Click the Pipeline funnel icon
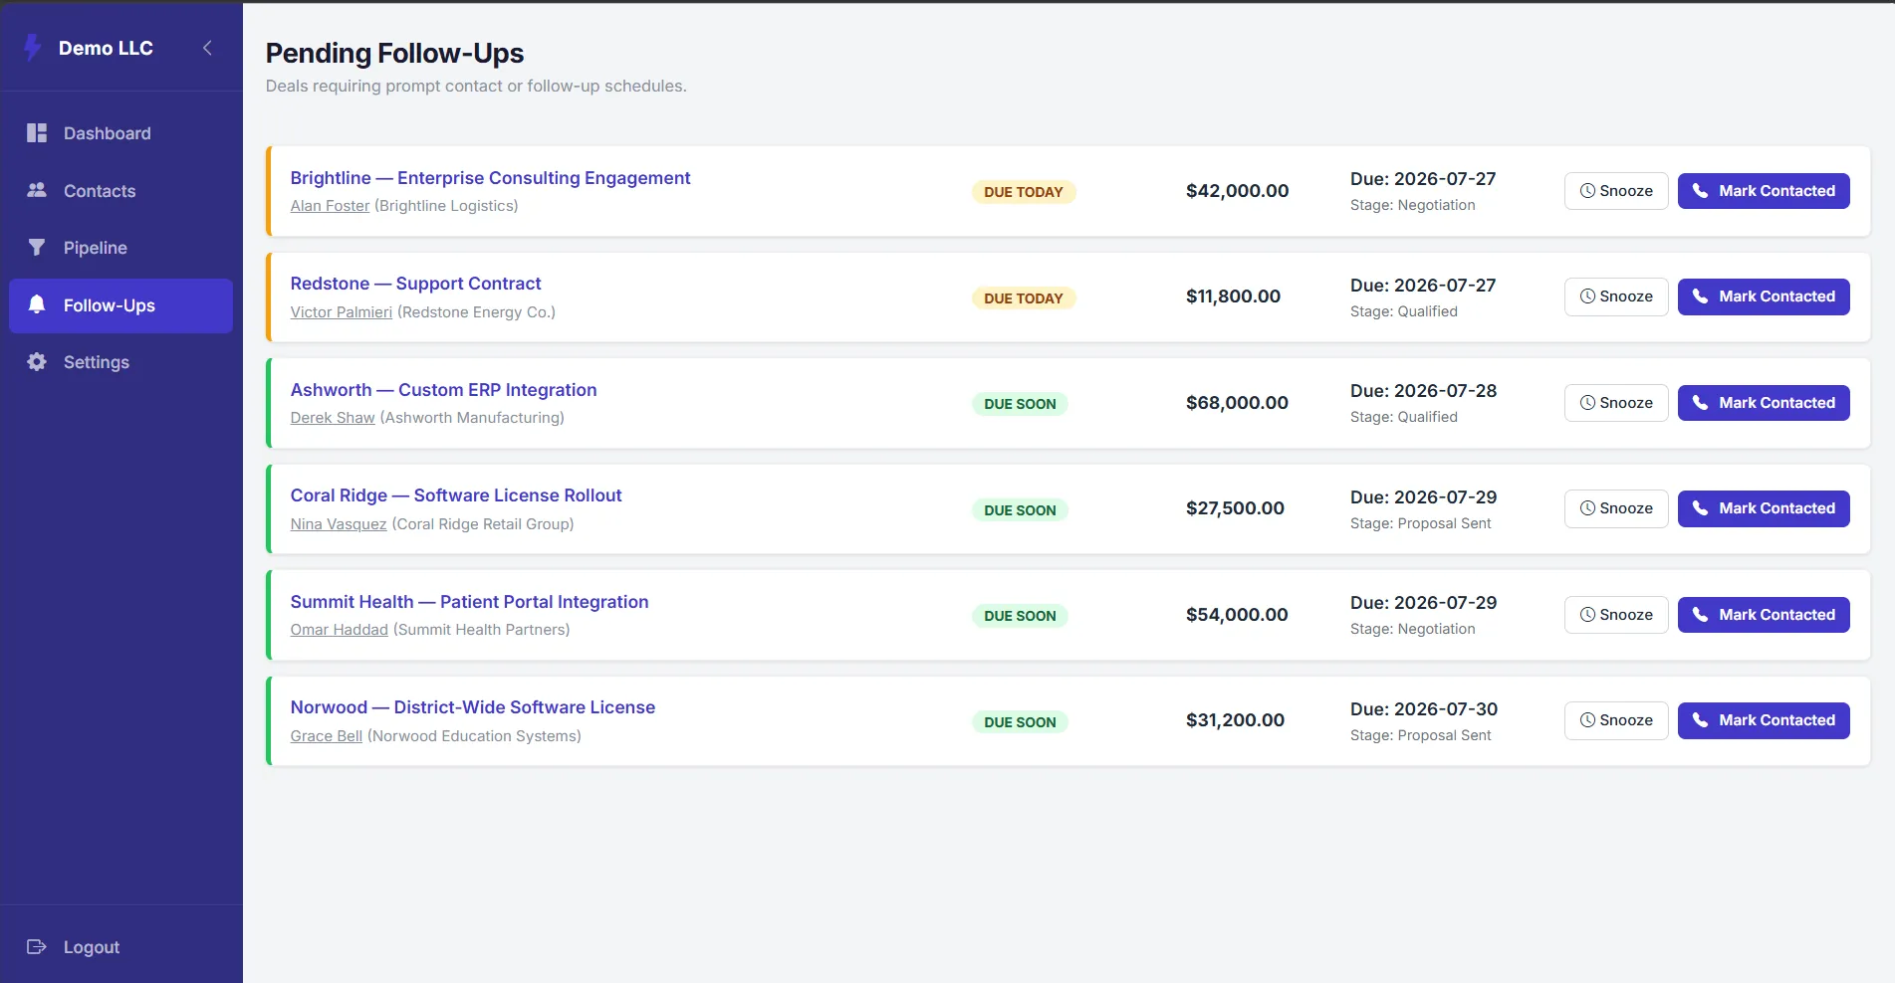The width and height of the screenshot is (1895, 983). coord(37,248)
